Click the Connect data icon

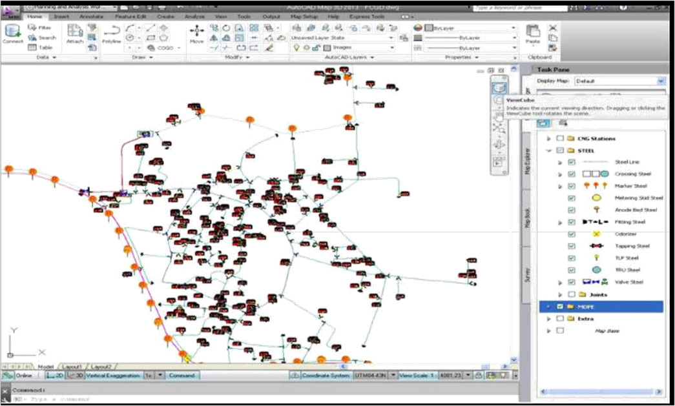click(x=12, y=34)
